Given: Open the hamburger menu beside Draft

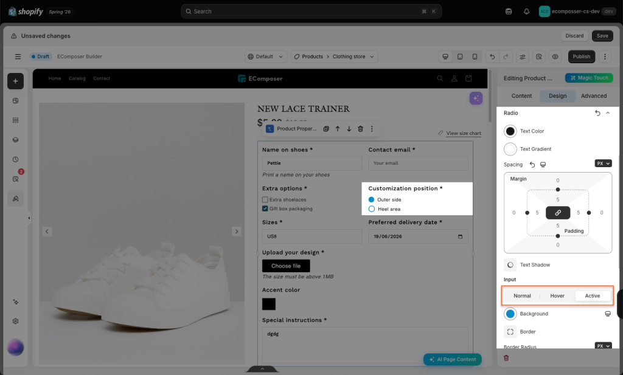Looking at the screenshot, I should (x=18, y=57).
